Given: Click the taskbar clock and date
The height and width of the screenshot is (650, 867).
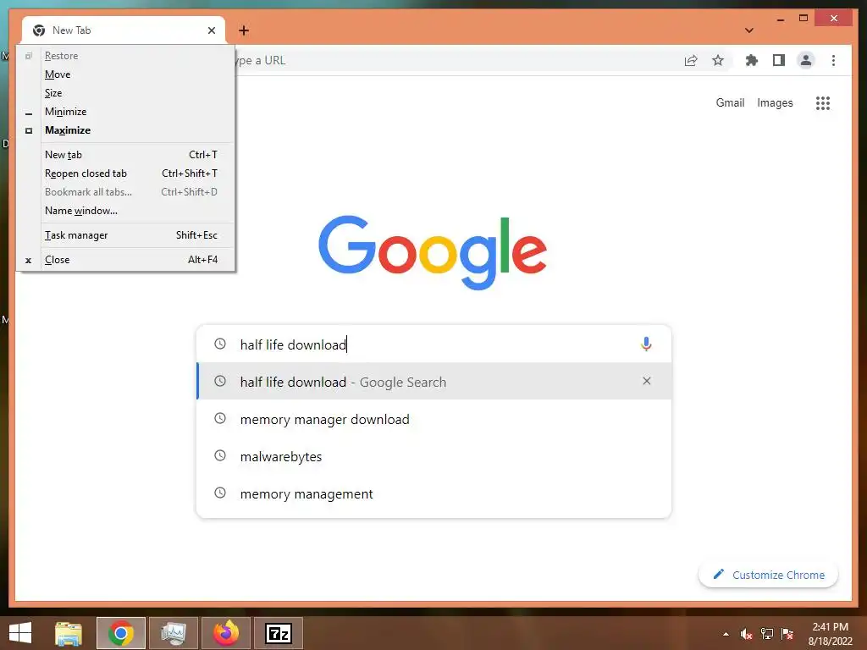Looking at the screenshot, I should (830, 634).
